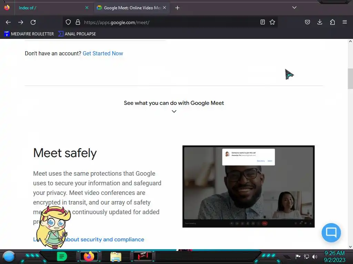The image size is (353, 264).
Task: Switch to the Index of / tab
Action: pos(50,8)
